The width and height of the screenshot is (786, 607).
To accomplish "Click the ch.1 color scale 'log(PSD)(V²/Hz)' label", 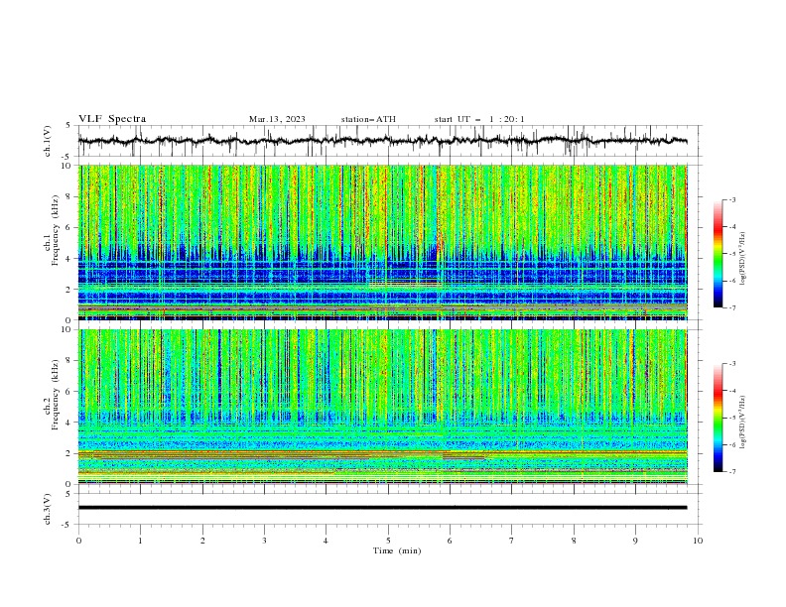I will click(x=742, y=259).
